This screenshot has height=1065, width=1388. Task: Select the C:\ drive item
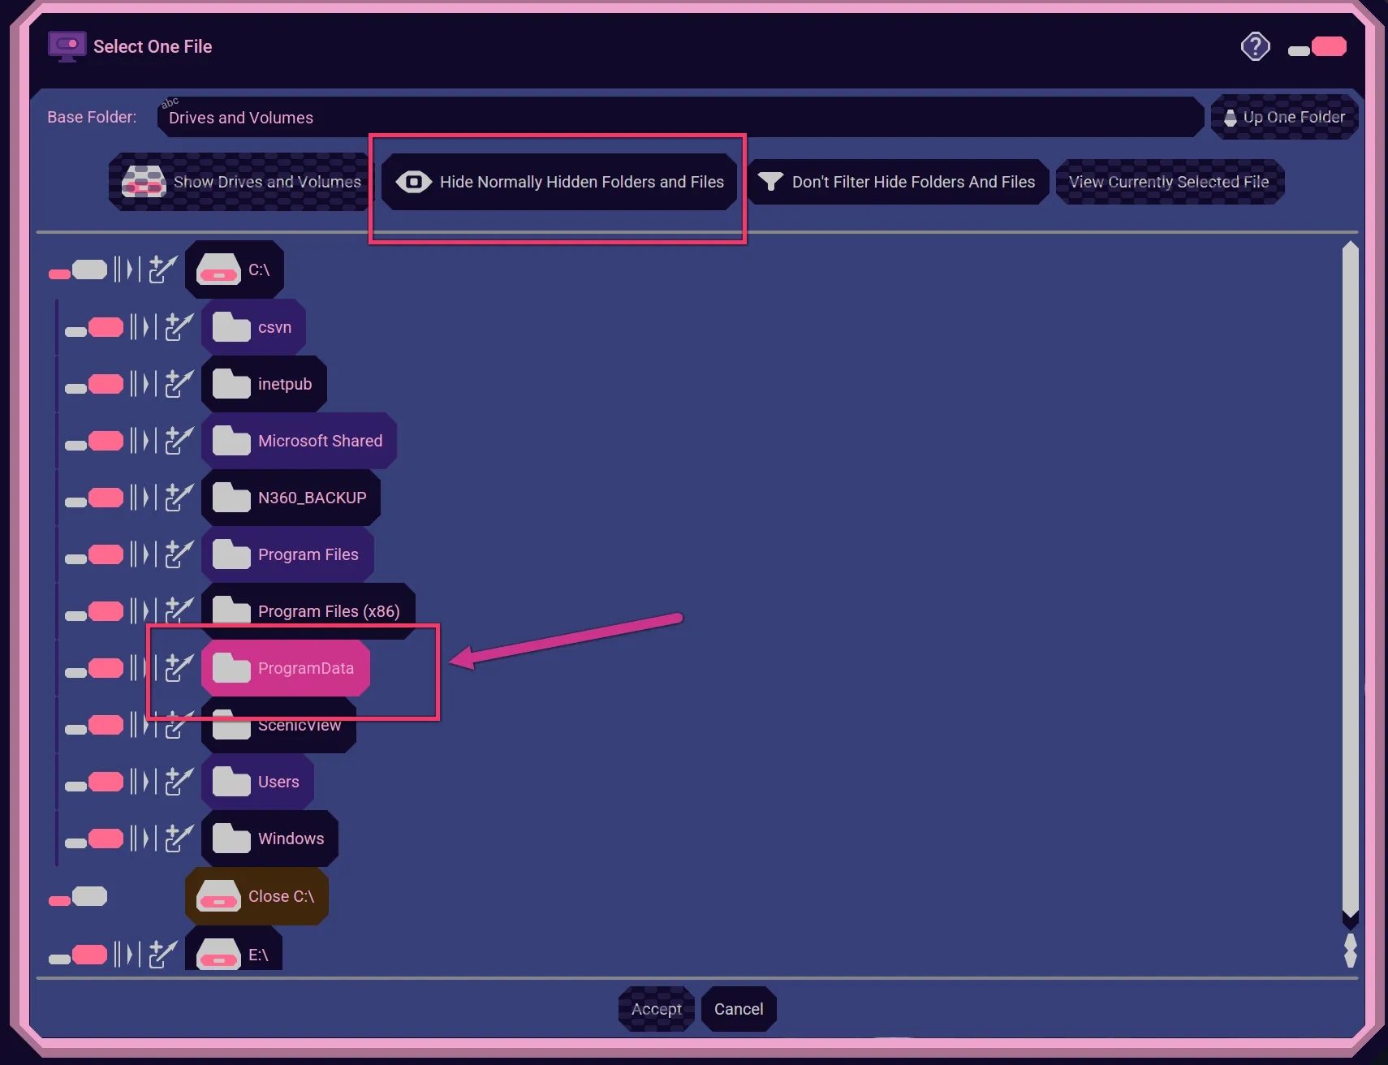point(234,269)
